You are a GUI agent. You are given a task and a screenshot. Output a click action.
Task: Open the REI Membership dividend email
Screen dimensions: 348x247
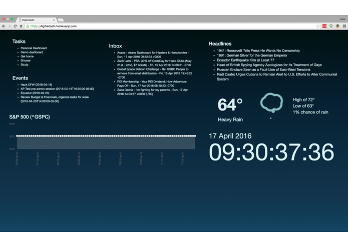152,83
